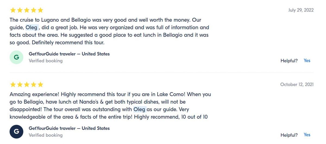326x144 pixels.
Task: Mark the Lugano cruise review helpful with Yes
Action: click(x=307, y=60)
